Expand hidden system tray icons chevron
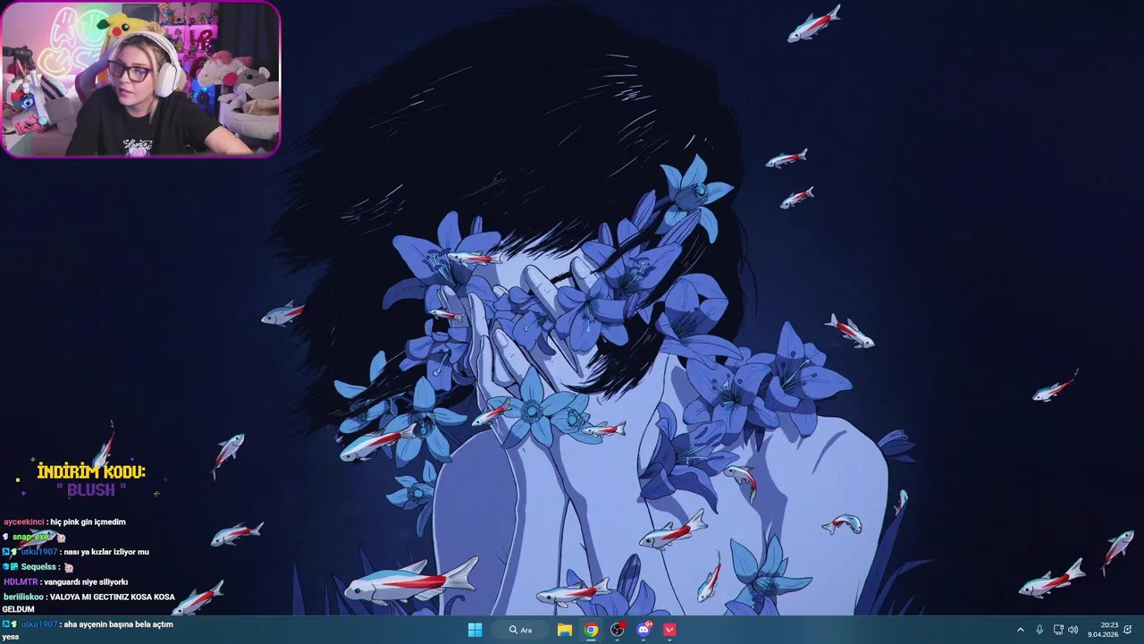The height and width of the screenshot is (644, 1144). tap(1021, 630)
